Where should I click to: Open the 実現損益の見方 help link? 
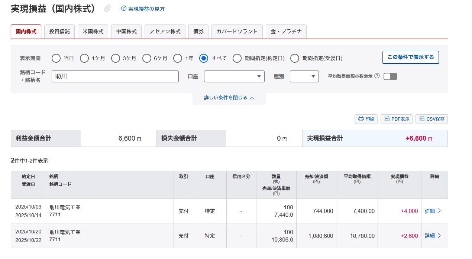[143, 9]
